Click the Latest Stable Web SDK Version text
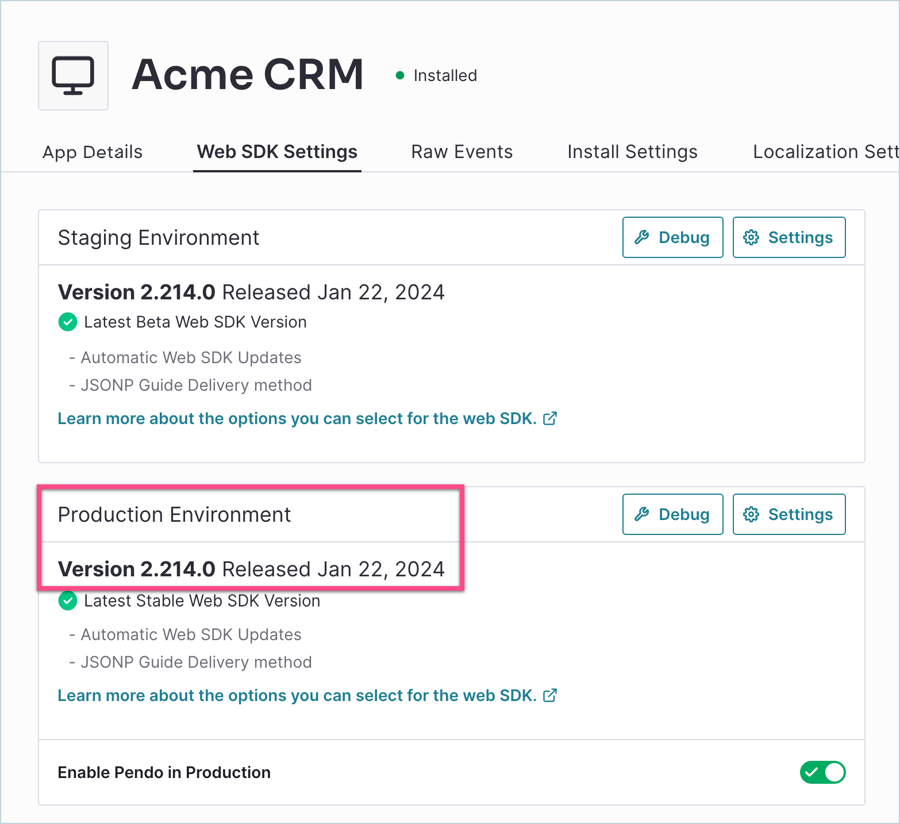 coord(202,601)
